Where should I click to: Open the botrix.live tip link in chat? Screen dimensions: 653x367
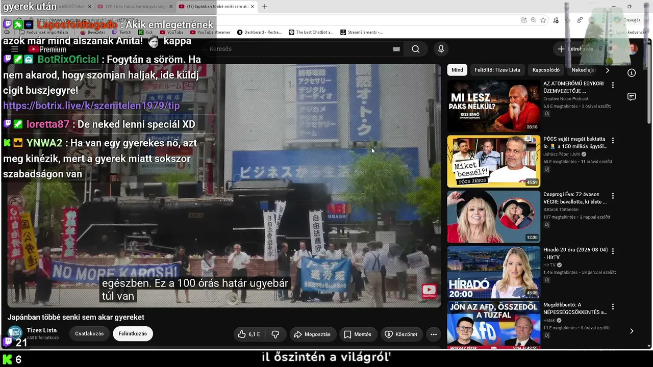point(91,106)
